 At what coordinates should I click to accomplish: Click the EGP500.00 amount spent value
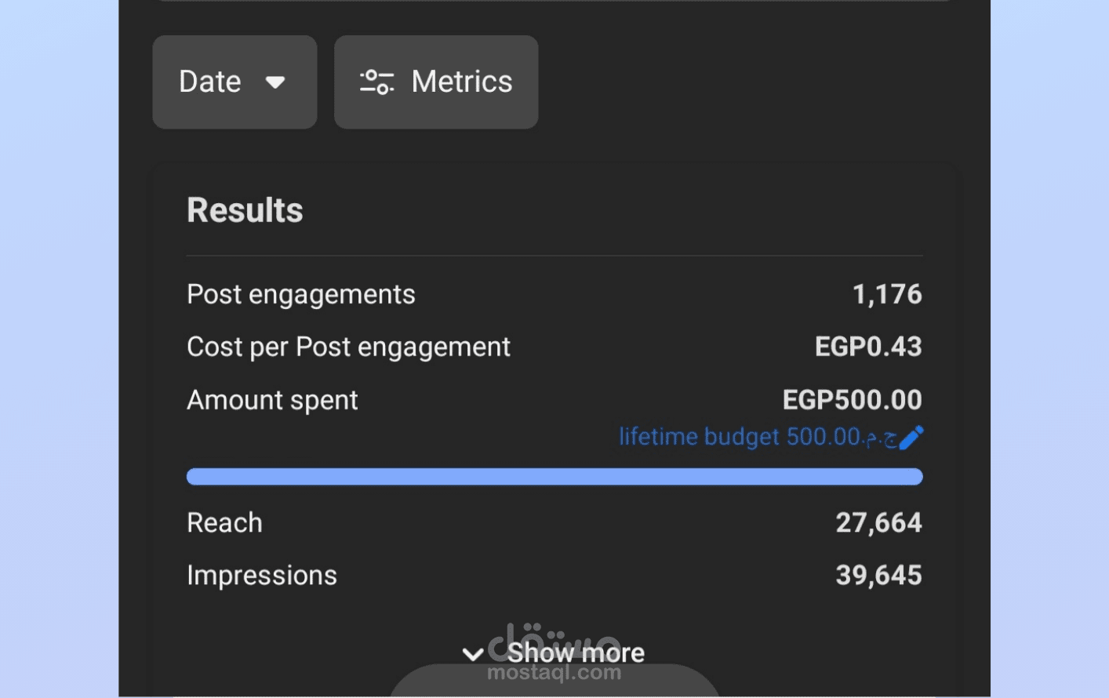pos(852,400)
